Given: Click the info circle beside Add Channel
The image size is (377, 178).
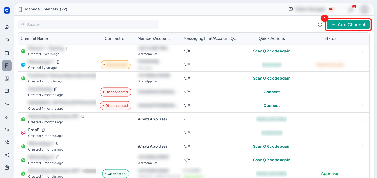Looking at the screenshot, I should [x=320, y=25].
